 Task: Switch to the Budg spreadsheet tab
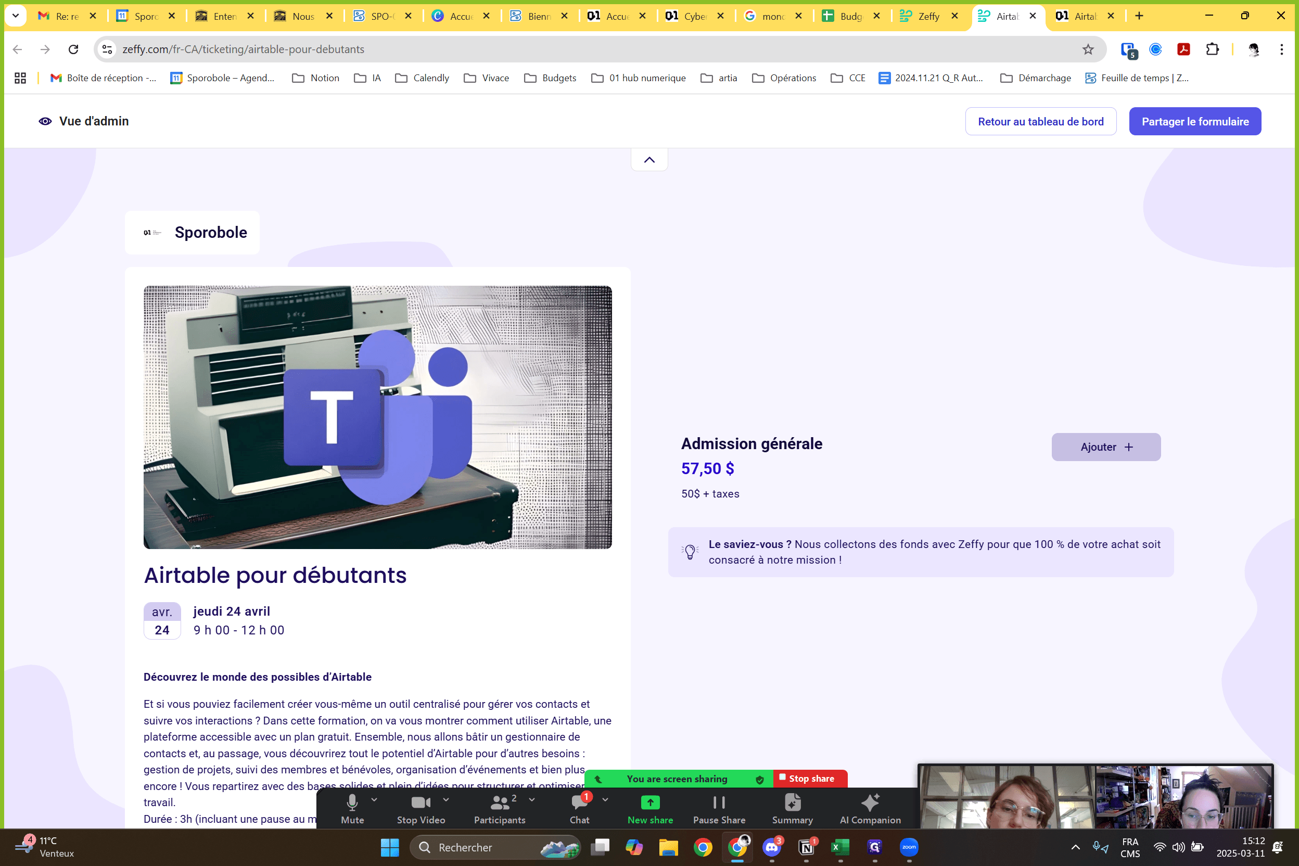coord(850,16)
